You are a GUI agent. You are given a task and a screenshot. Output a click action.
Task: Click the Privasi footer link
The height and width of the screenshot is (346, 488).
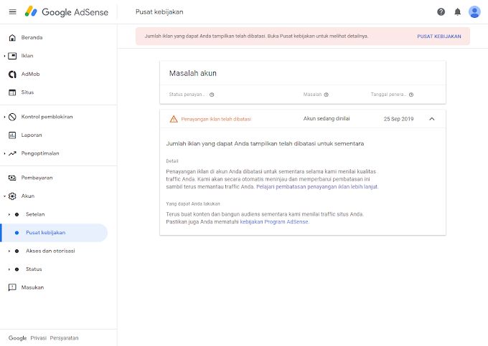pos(39,338)
